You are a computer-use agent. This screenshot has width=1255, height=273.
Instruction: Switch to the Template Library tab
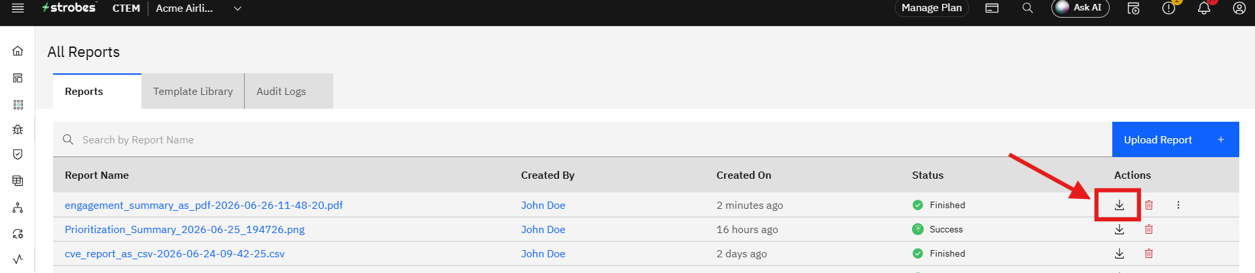(193, 92)
